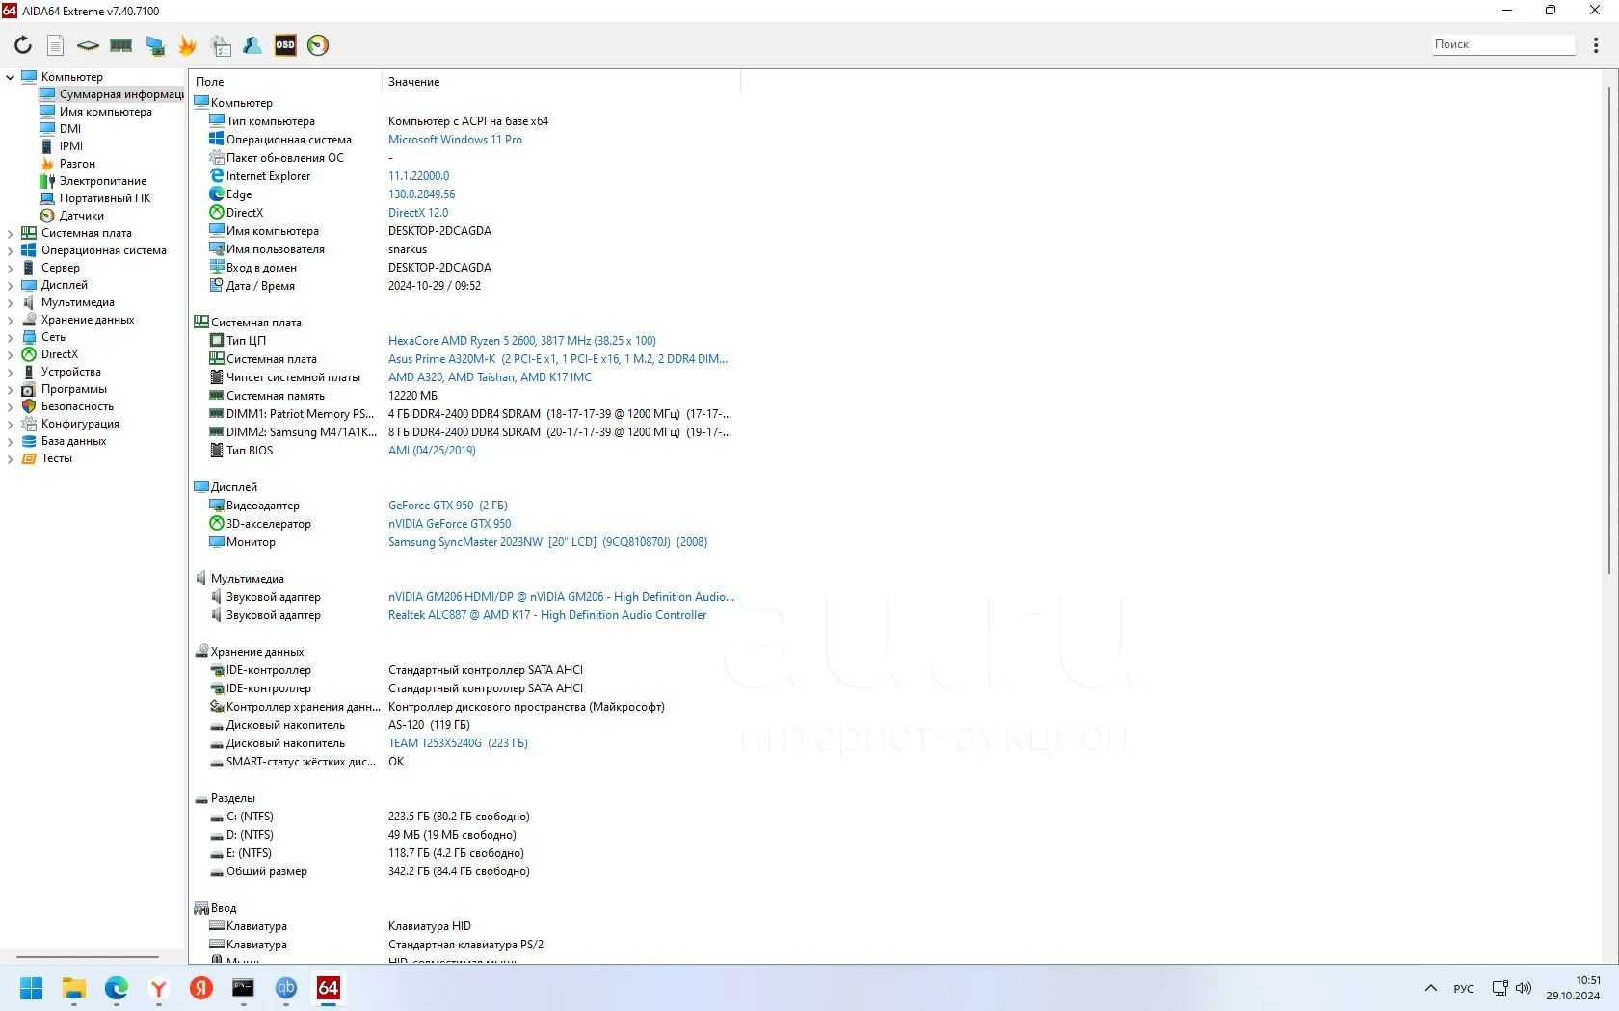Expand the Системная плата tree node
Screen dimensions: 1619x1011
point(11,233)
